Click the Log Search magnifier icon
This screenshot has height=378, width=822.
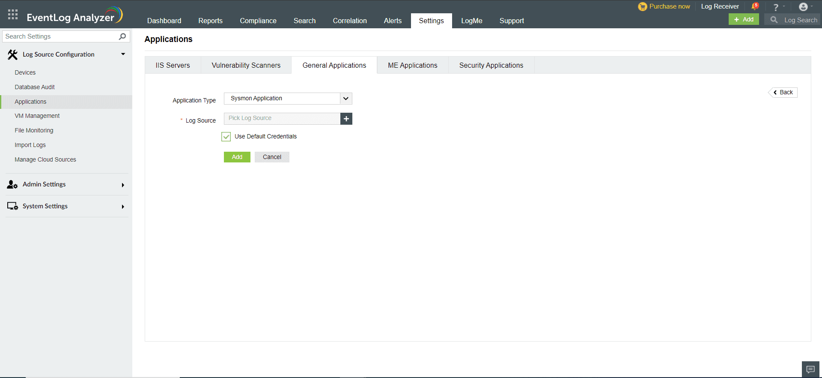774,20
